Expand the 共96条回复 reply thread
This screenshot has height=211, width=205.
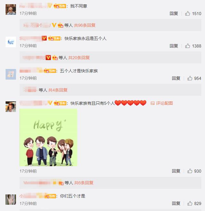click(x=85, y=25)
